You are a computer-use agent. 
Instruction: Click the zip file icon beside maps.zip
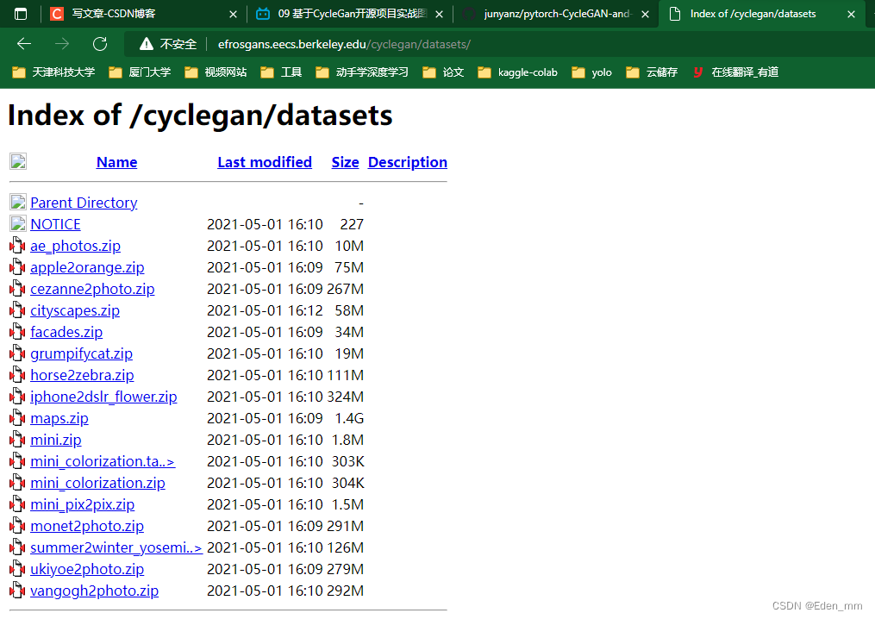point(18,418)
